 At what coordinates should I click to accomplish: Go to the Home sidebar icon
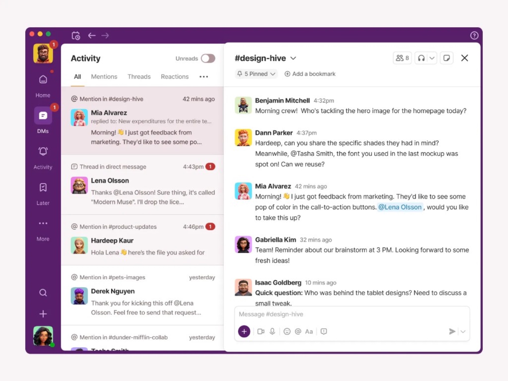click(43, 80)
